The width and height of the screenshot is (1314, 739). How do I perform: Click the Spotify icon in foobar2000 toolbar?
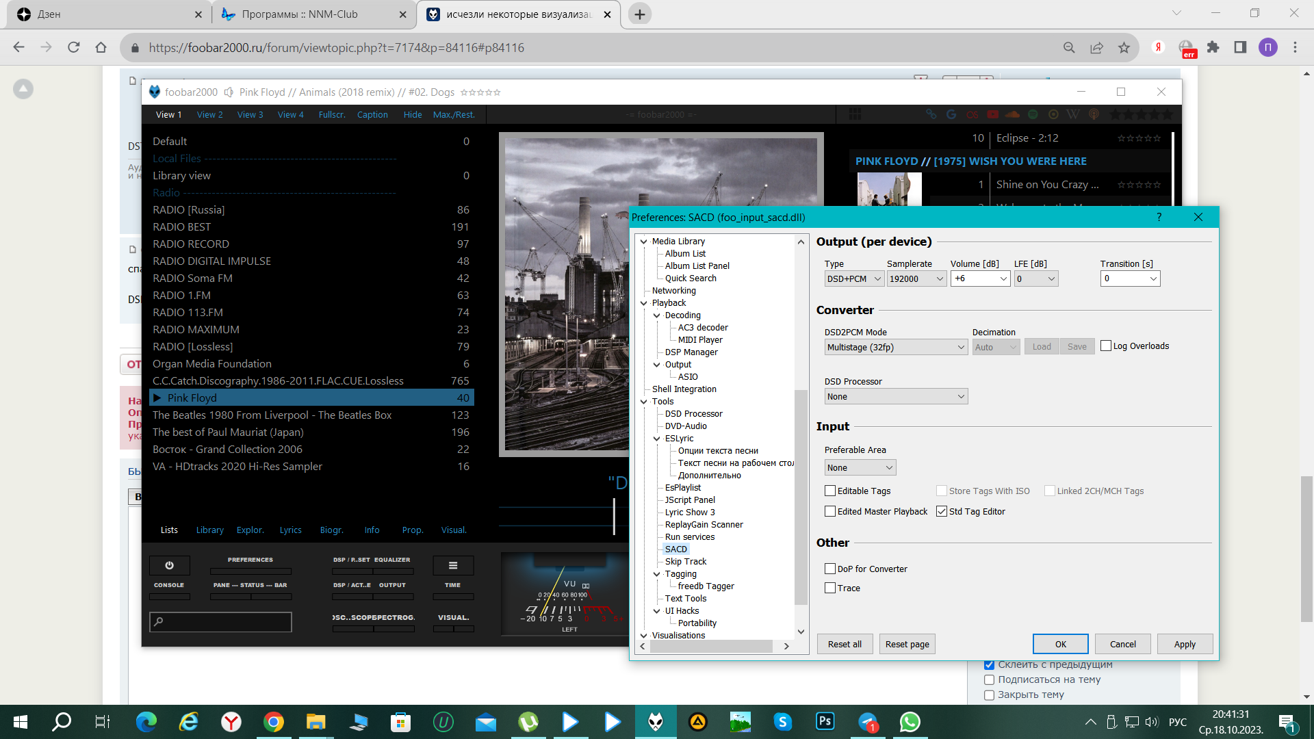coord(1033,114)
